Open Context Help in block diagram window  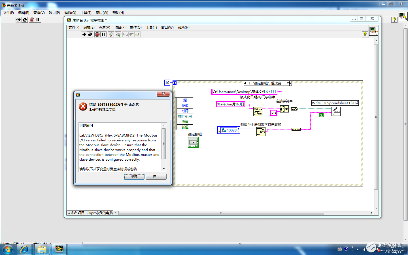pos(365,34)
